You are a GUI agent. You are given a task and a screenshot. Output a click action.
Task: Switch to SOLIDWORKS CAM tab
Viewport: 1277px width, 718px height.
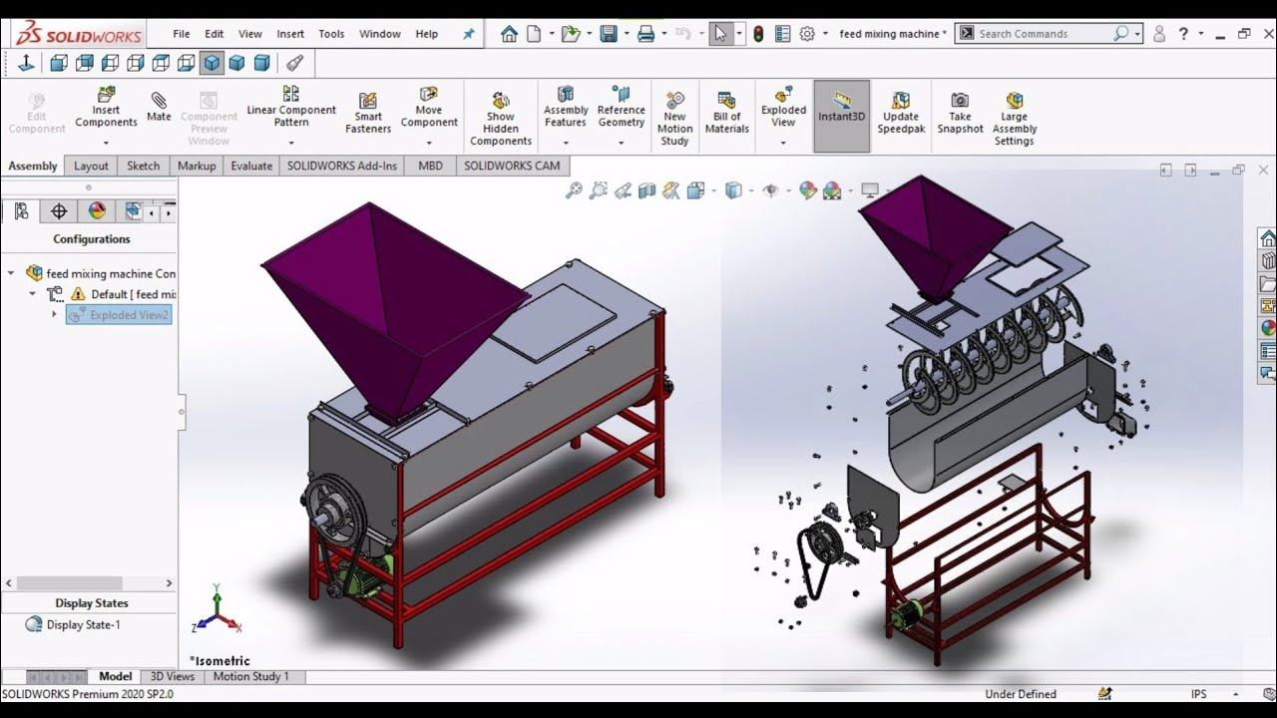(x=512, y=166)
